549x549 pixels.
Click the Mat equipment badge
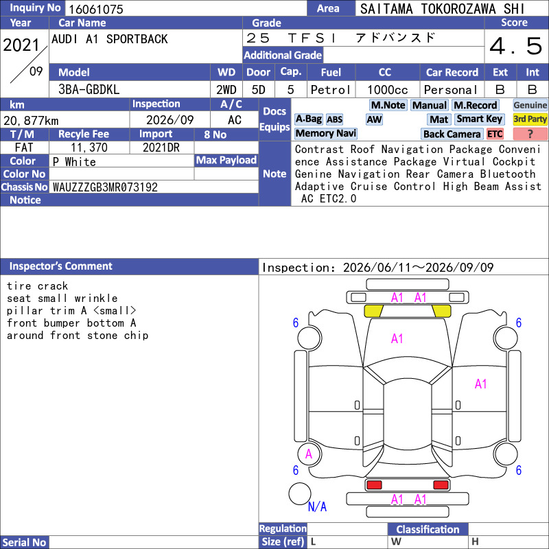[439, 119]
